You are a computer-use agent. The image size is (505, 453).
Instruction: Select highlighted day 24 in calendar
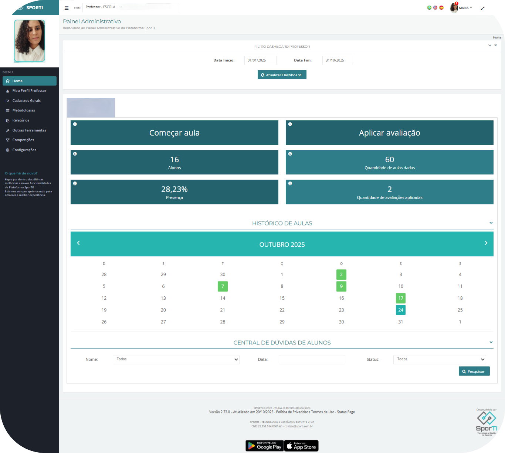(400, 310)
